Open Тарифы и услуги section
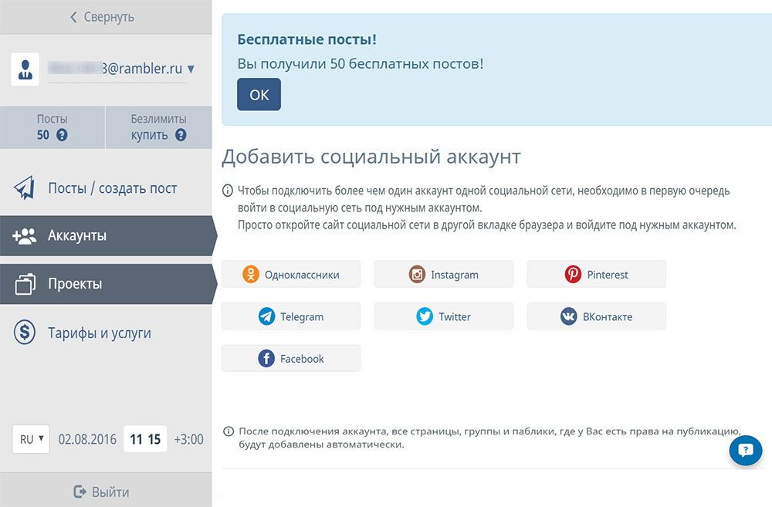Viewport: 772px width, 507px height. pos(99,333)
